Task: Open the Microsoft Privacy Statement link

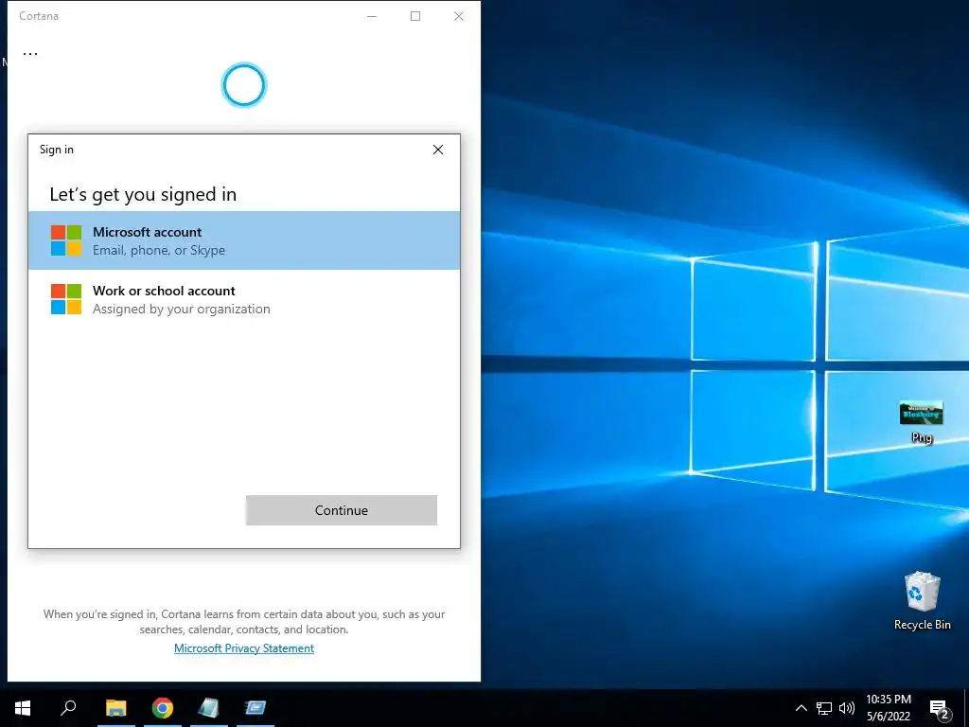Action: 244,647
